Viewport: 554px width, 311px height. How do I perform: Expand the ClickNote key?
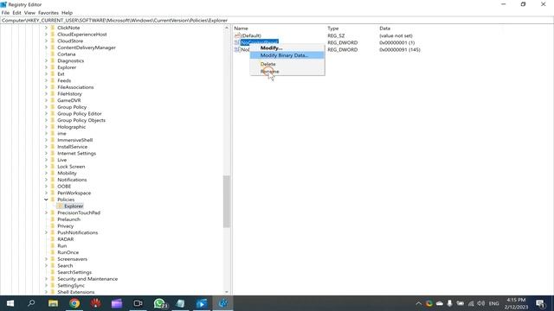tap(46, 28)
